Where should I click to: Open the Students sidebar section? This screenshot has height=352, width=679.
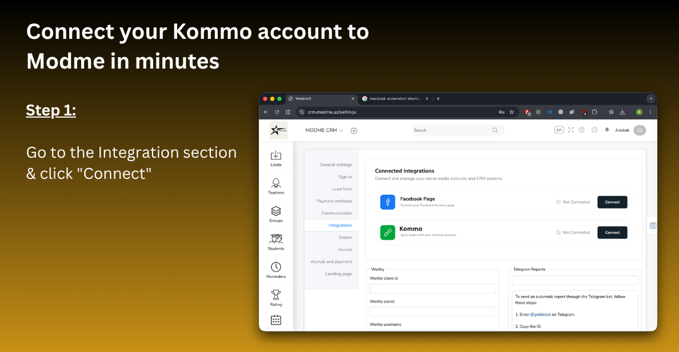[276, 242]
